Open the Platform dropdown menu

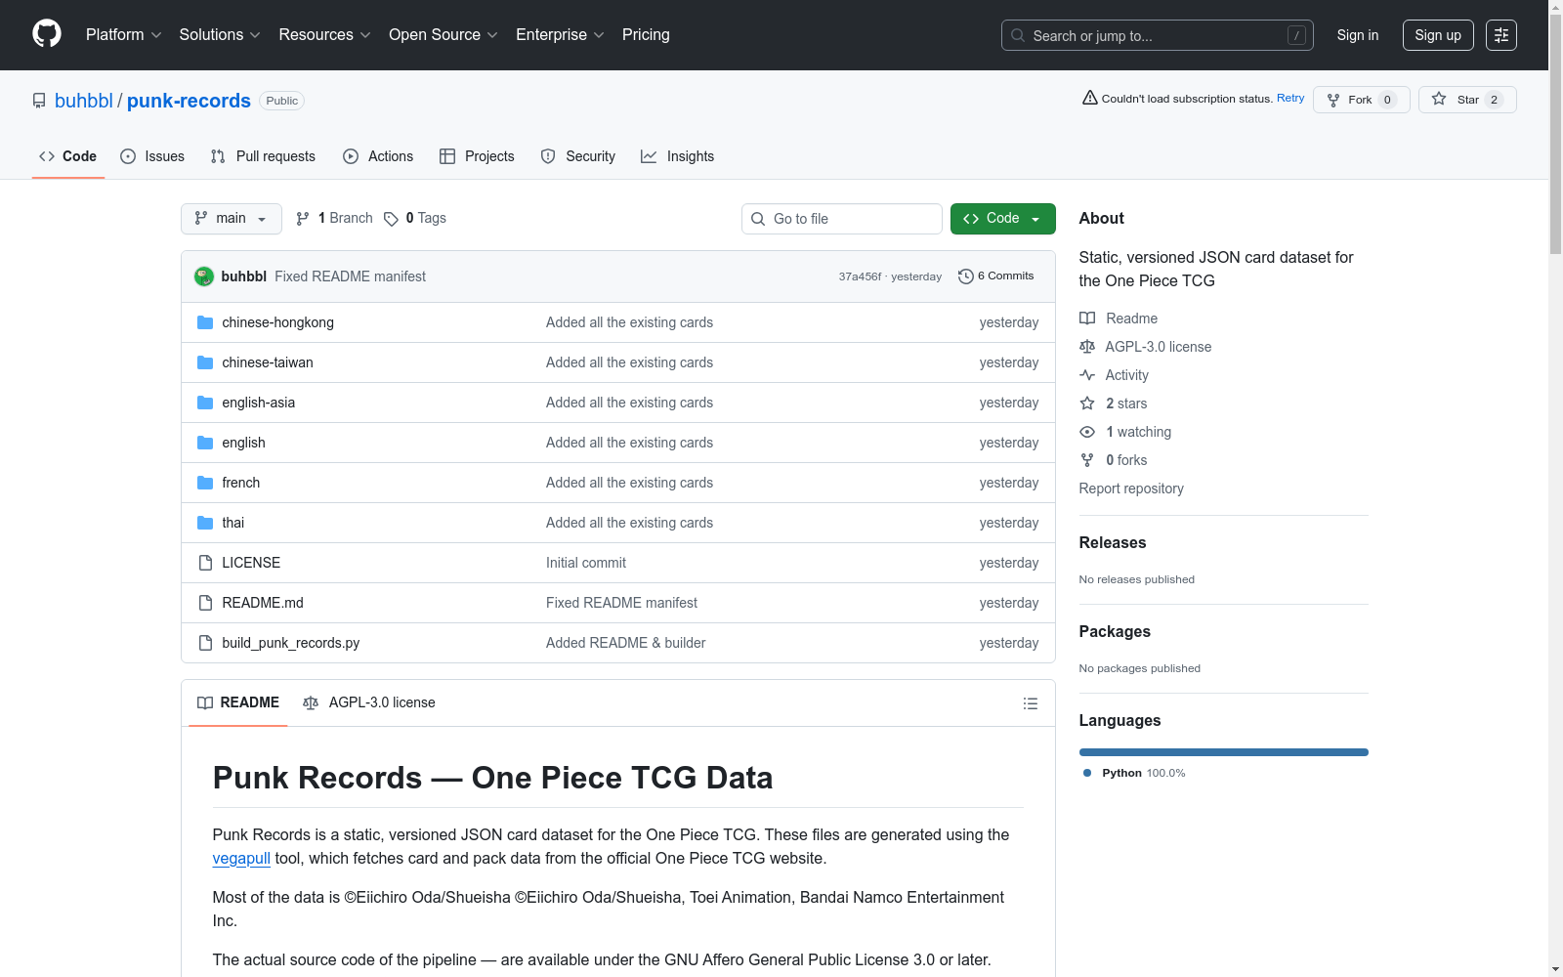(x=123, y=35)
